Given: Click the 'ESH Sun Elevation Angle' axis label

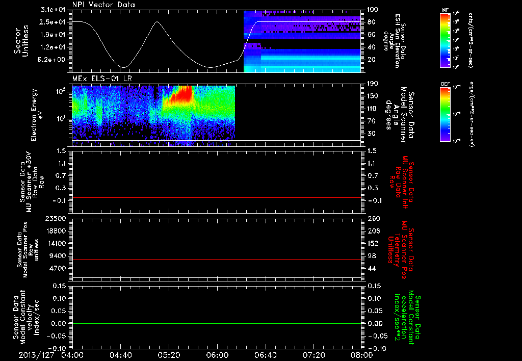Looking at the screenshot, I should (x=395, y=41).
